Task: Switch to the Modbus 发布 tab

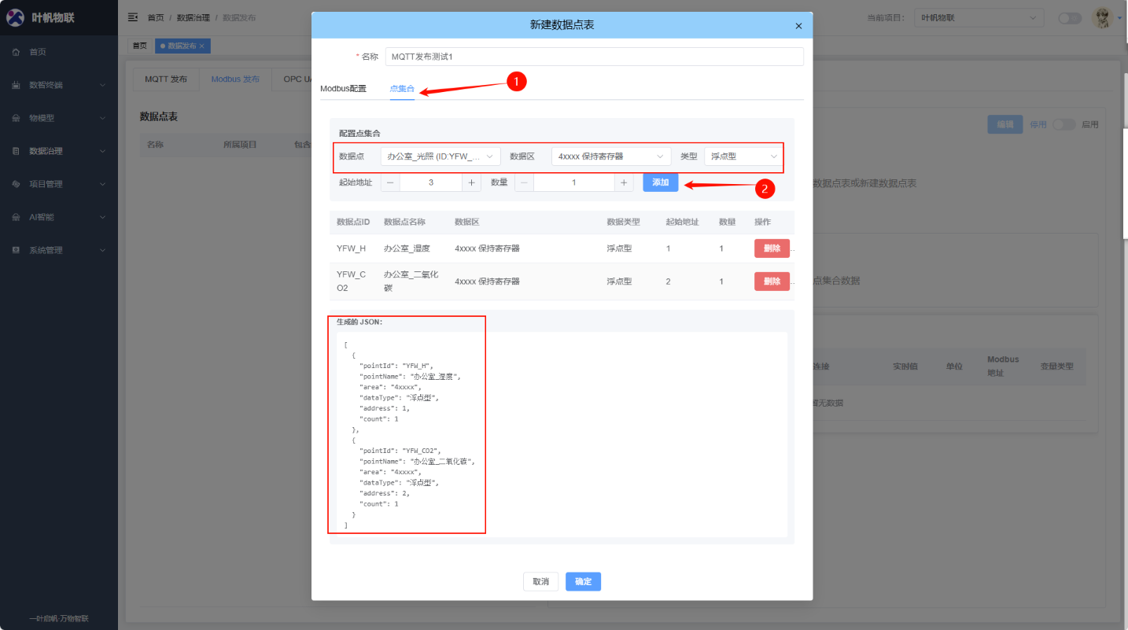Action: tap(234, 79)
